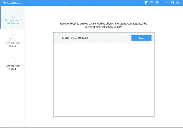Maximize the MobiSaver window
Viewport: 183px width, 128px height.
pyautogui.click(x=172, y=3)
